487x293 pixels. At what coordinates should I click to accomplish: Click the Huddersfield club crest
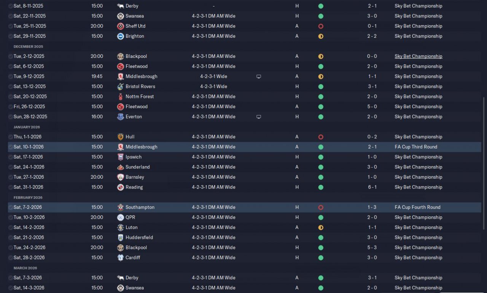click(120, 237)
